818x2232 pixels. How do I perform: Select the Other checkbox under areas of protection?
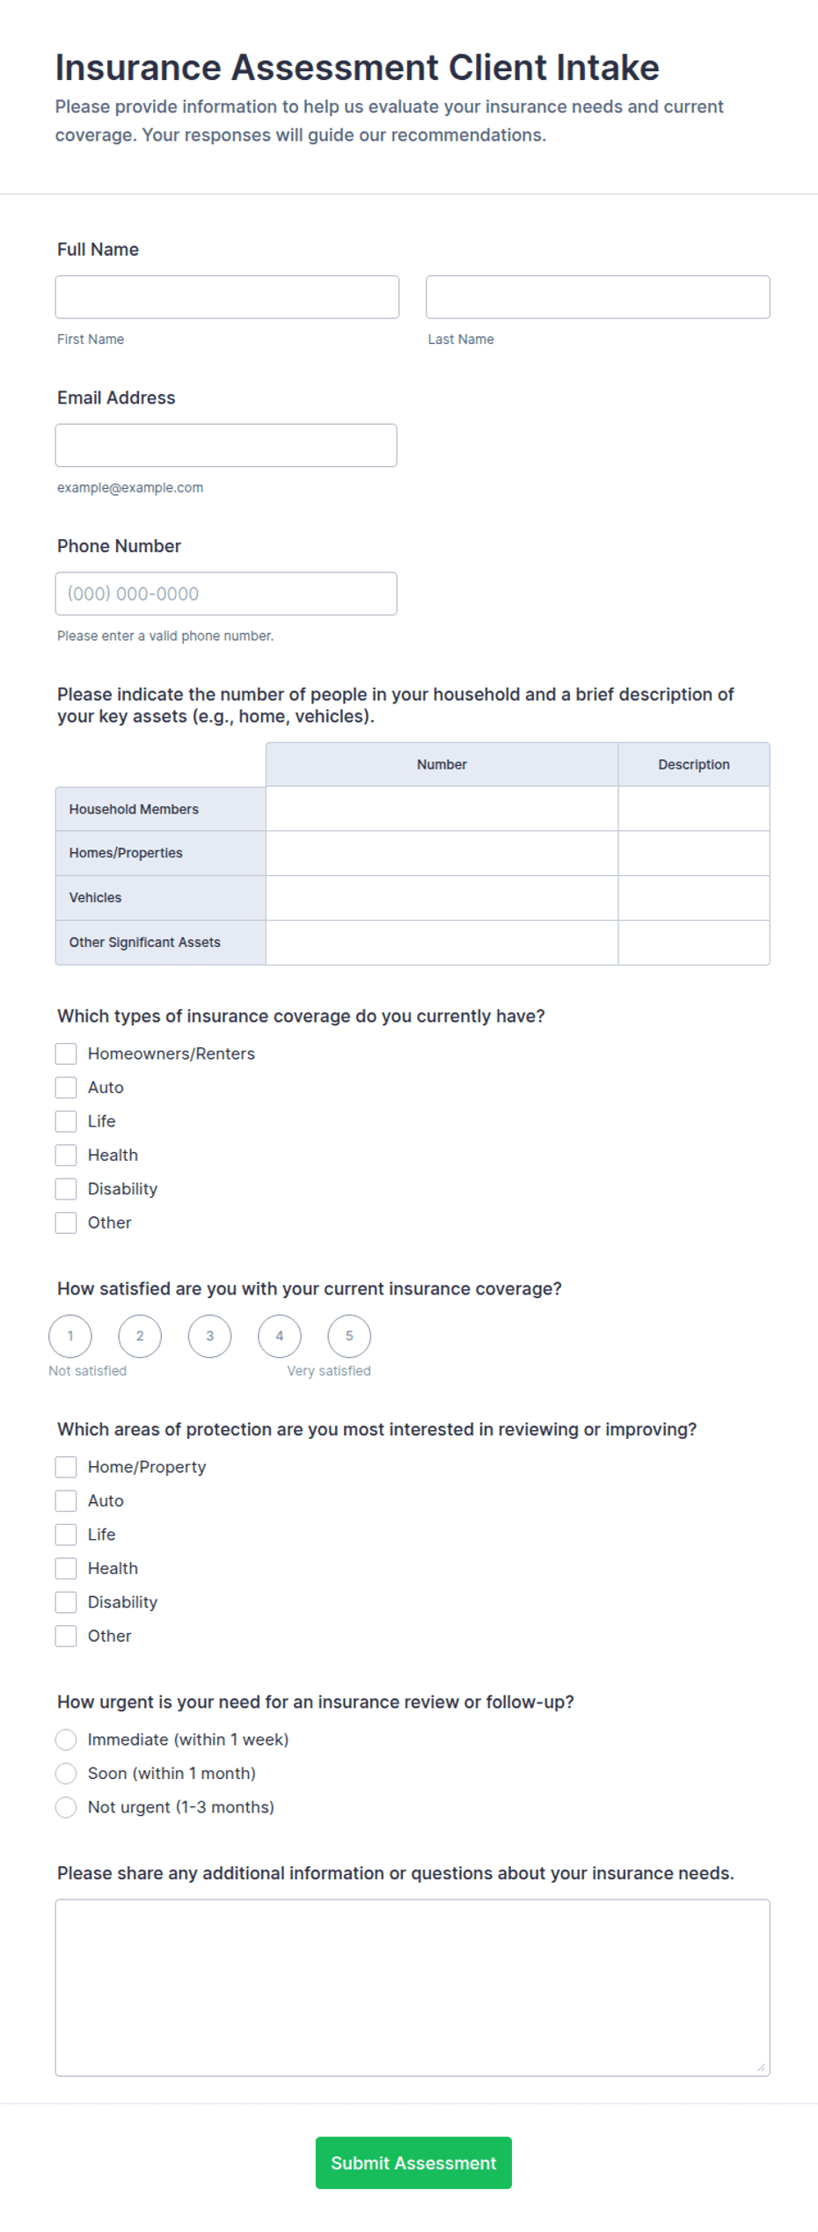point(66,1636)
